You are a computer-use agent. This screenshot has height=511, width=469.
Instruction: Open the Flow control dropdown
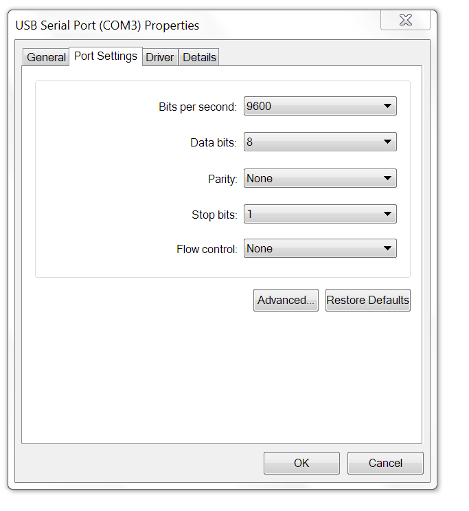point(320,249)
